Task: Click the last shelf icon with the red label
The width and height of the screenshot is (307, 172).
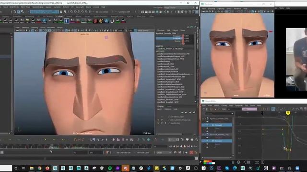Action: coord(123,21)
